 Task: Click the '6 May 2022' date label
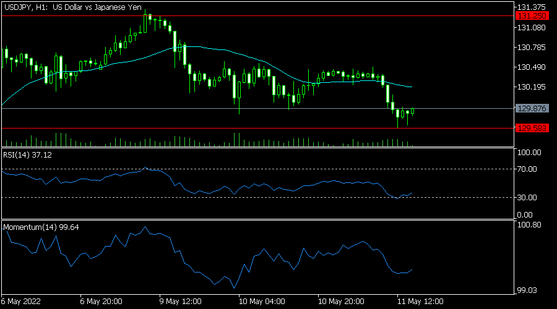[20, 302]
